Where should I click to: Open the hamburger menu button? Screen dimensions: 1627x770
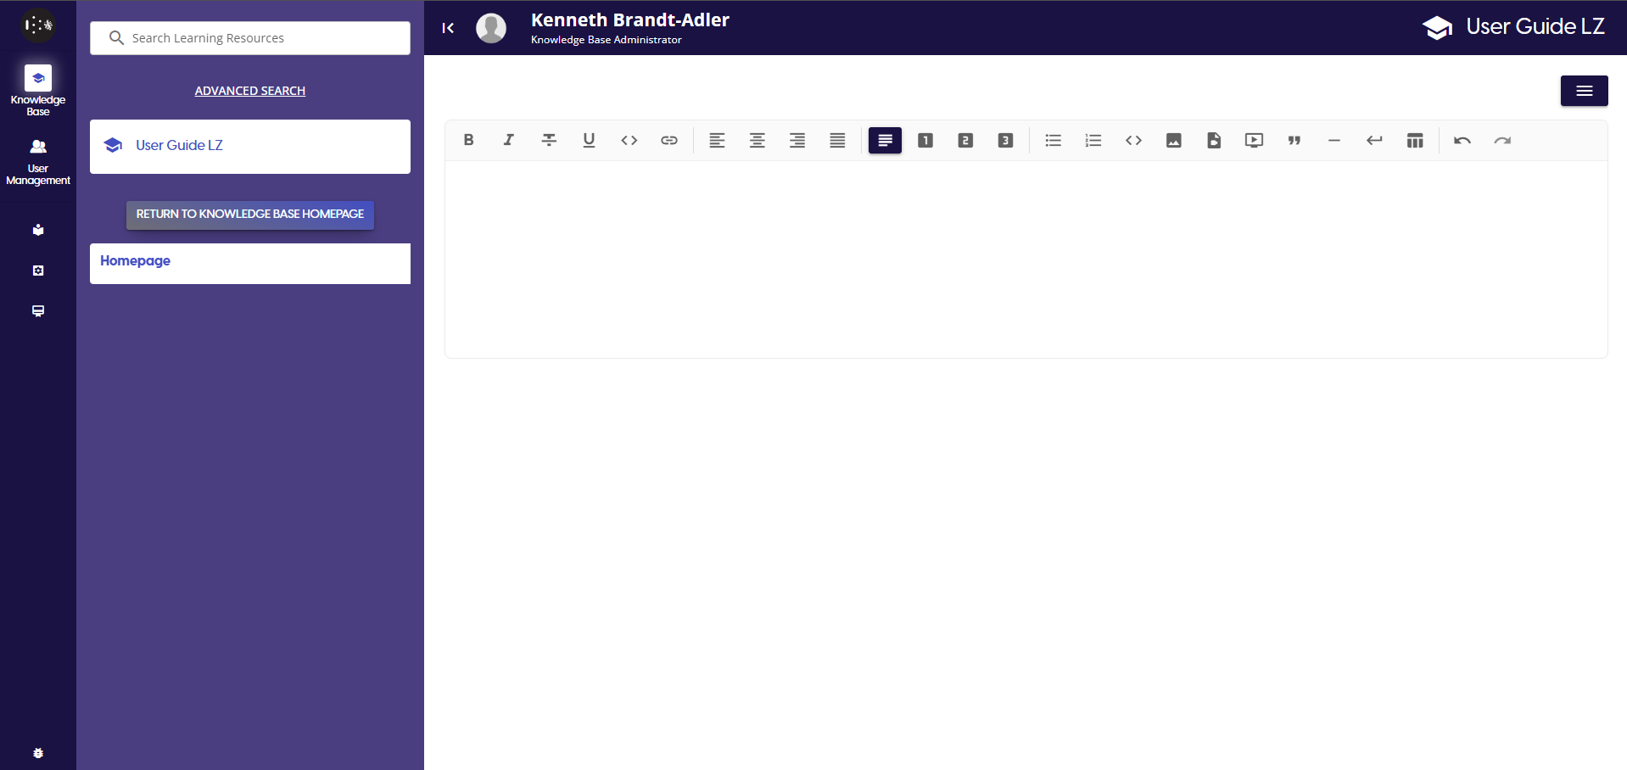pyautogui.click(x=1584, y=91)
